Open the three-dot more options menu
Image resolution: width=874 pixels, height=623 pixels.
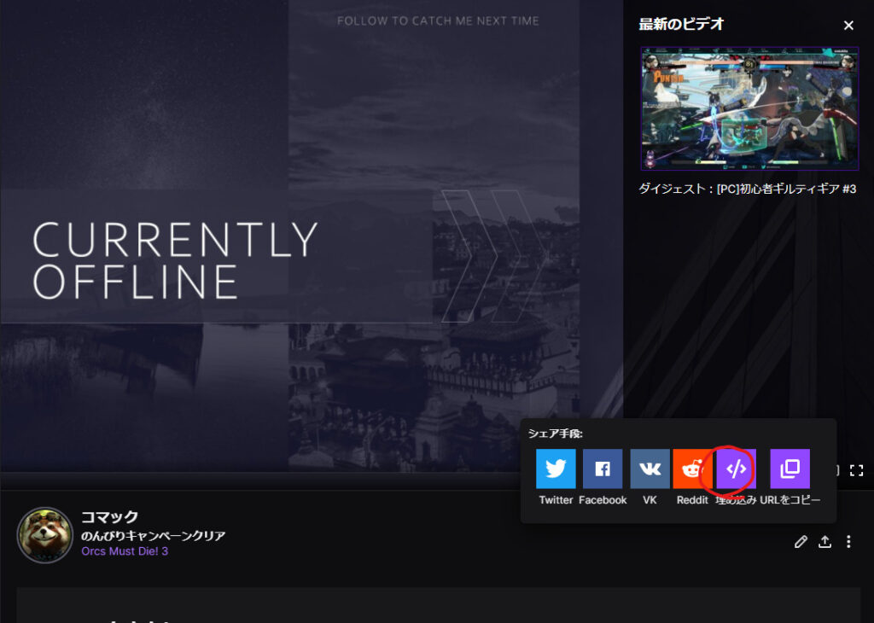pyautogui.click(x=848, y=542)
